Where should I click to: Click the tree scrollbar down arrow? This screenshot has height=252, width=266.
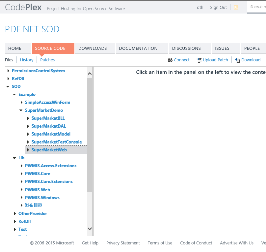click(90, 229)
